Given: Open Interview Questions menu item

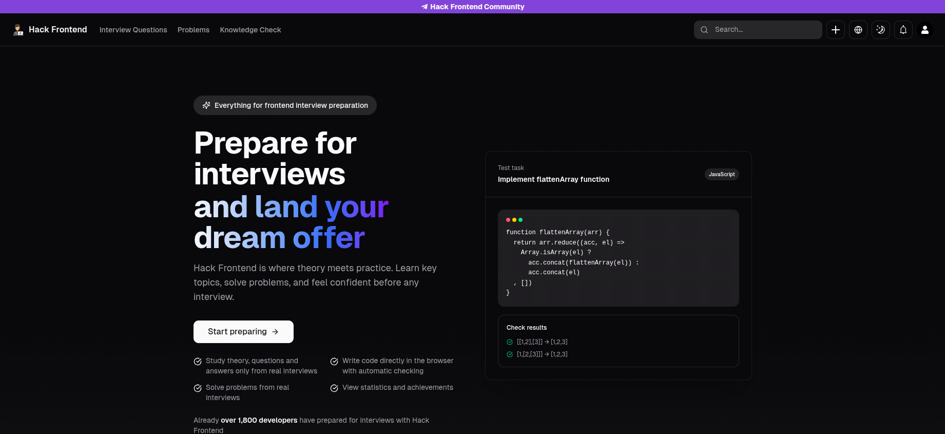Looking at the screenshot, I should [x=133, y=30].
